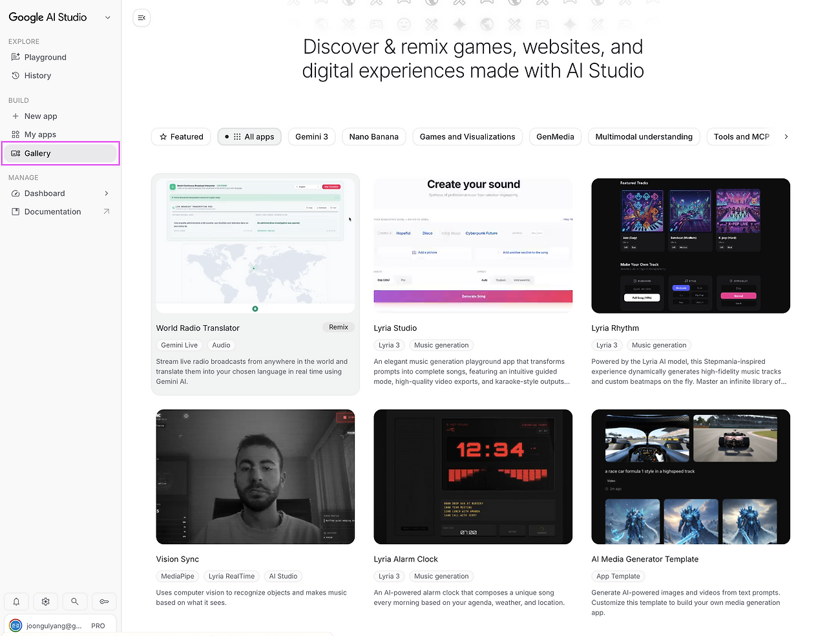This screenshot has height=636, width=827.
Task: Show Games and Visualizations apps
Action: 468,137
